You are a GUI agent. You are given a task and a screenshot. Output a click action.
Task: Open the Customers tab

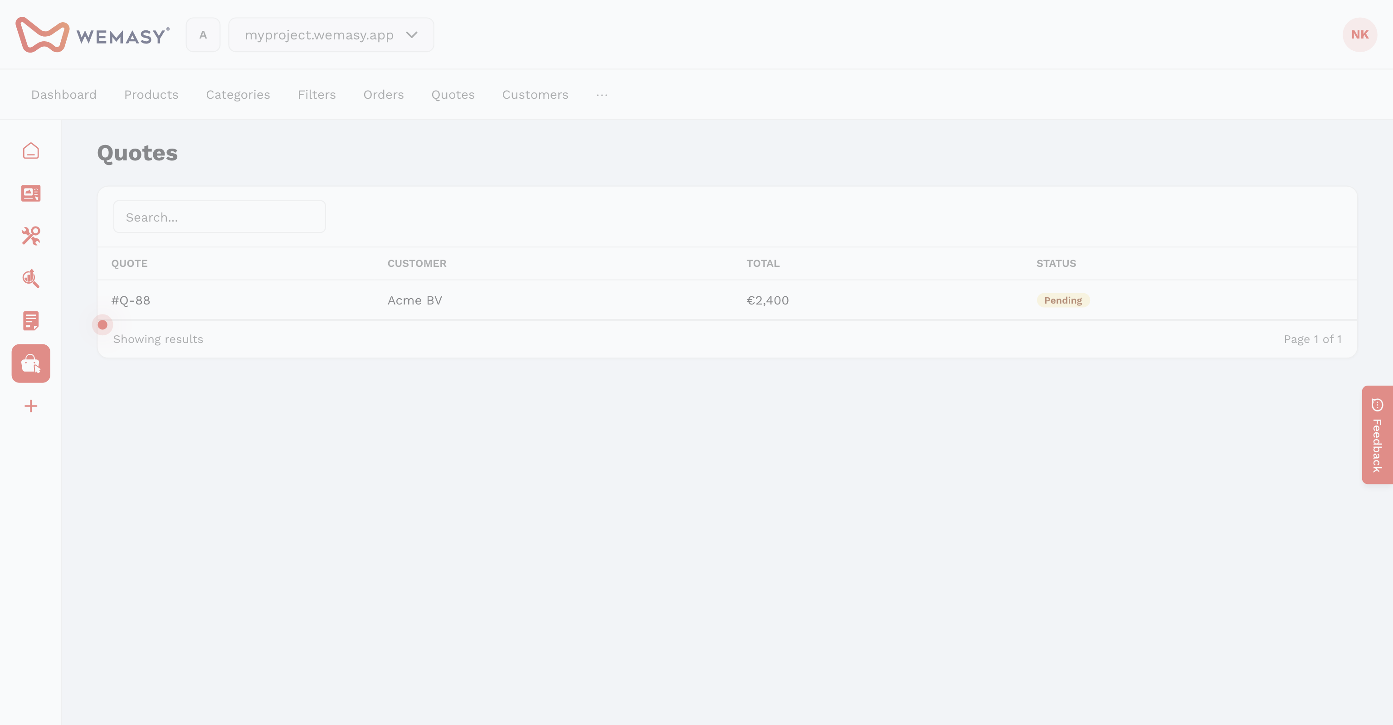pos(536,95)
